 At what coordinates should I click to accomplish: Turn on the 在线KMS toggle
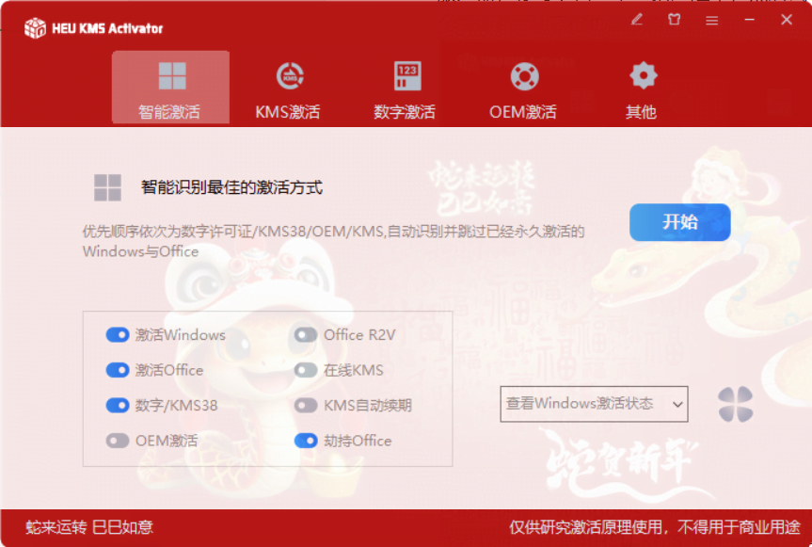click(x=306, y=370)
